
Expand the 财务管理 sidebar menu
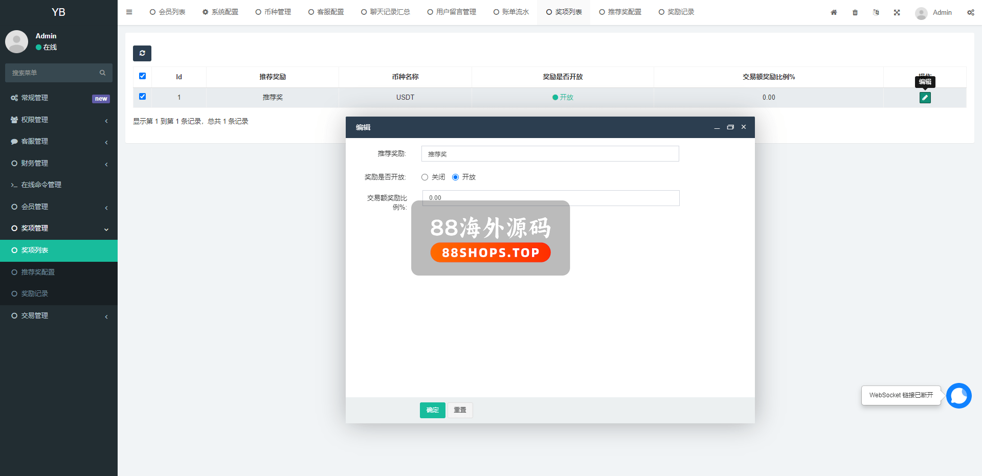coord(59,163)
